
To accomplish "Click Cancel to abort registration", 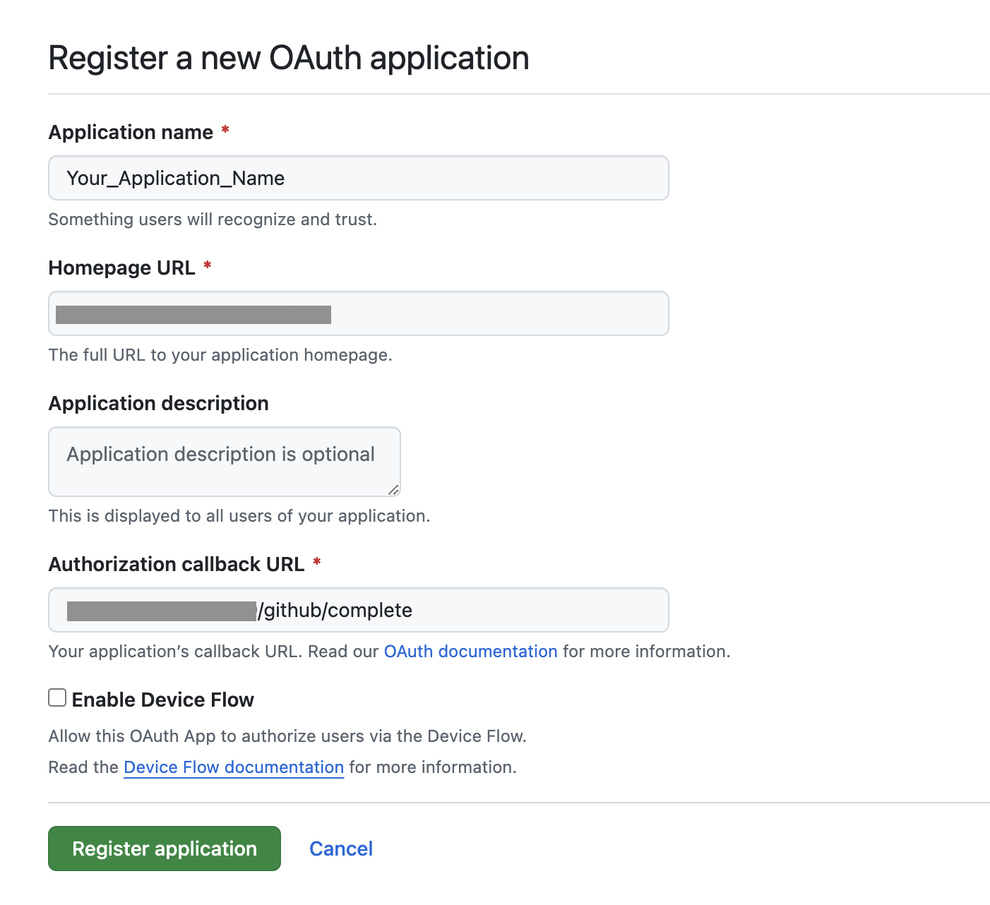I will coord(341,849).
